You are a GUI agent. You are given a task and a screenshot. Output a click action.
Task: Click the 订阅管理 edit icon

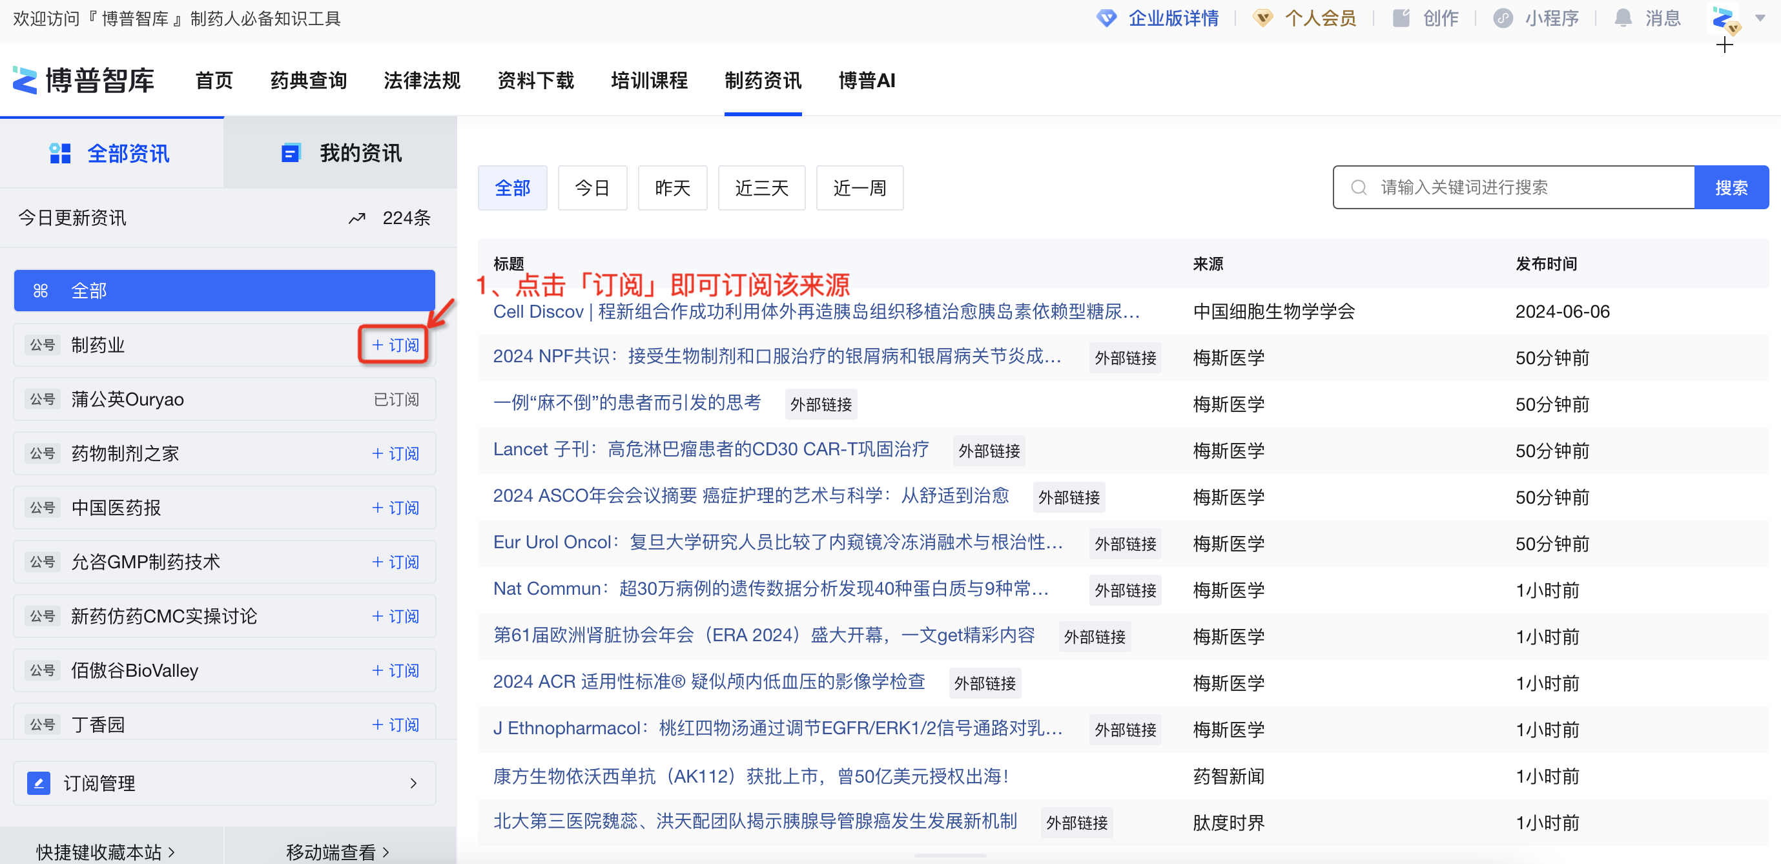click(x=39, y=783)
